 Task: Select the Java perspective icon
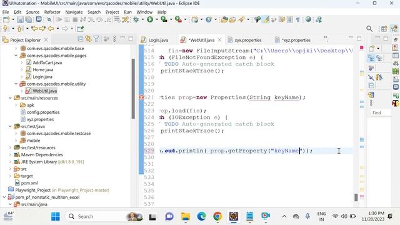[x=394, y=29]
